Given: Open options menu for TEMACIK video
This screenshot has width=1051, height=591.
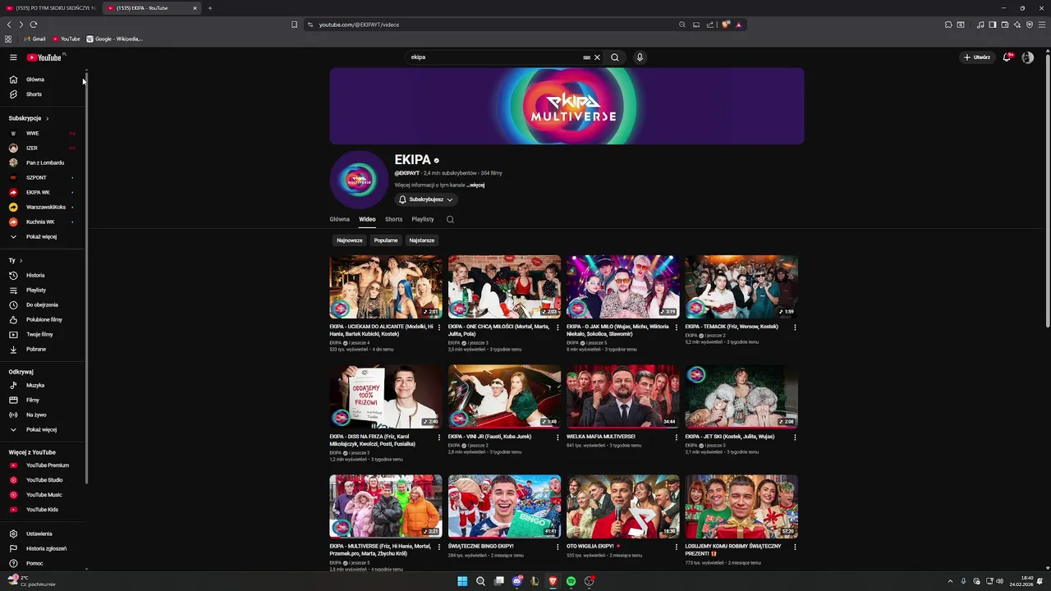Looking at the screenshot, I should tap(795, 328).
